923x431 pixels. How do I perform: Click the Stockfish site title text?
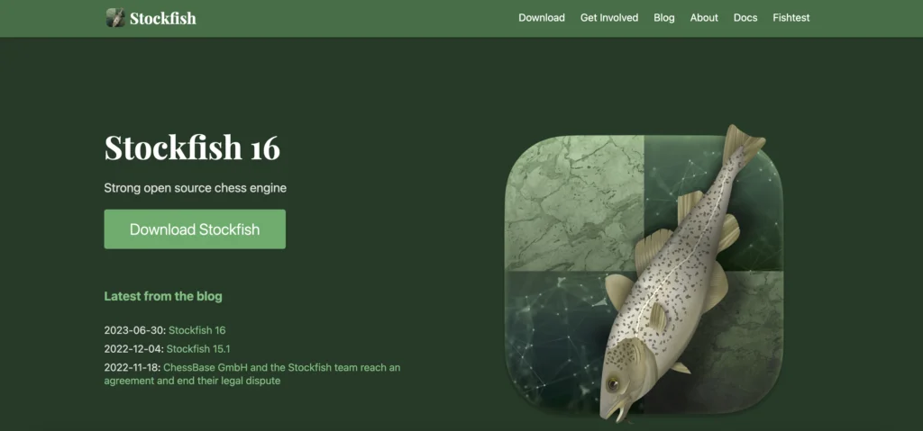[162, 18]
